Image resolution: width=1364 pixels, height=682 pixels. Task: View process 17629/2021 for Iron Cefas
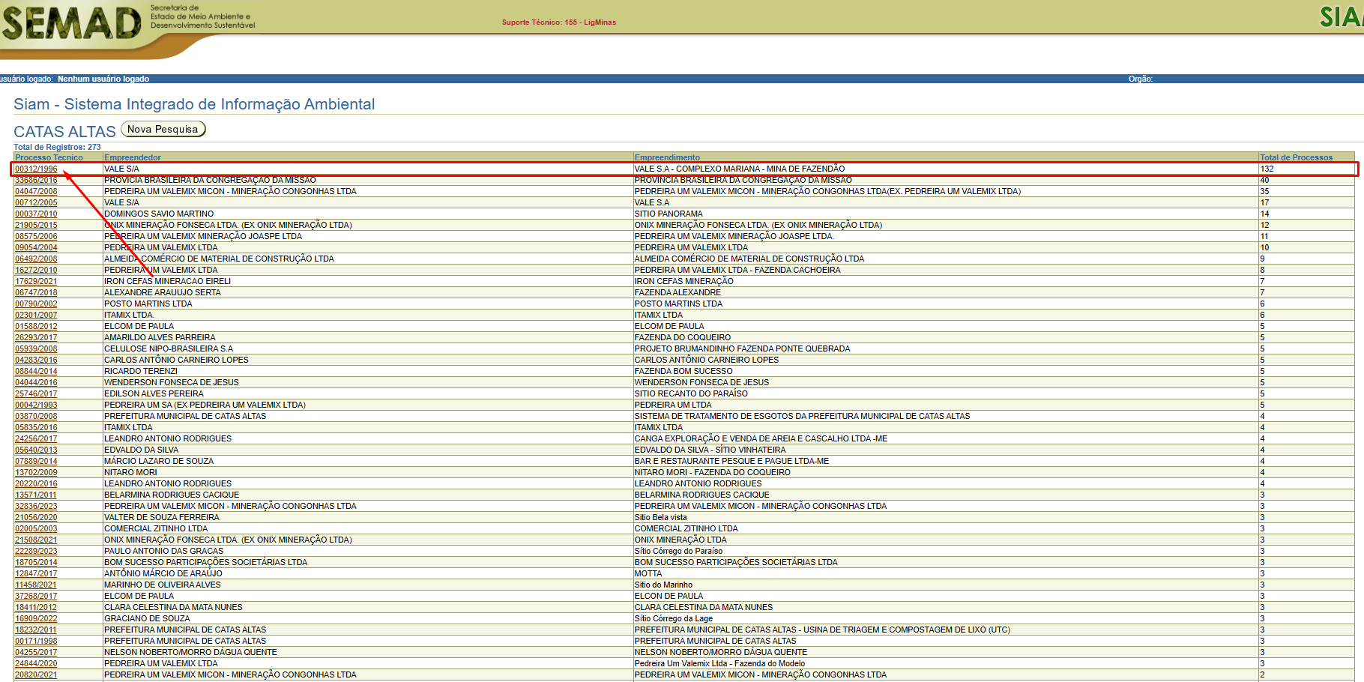[x=36, y=282]
